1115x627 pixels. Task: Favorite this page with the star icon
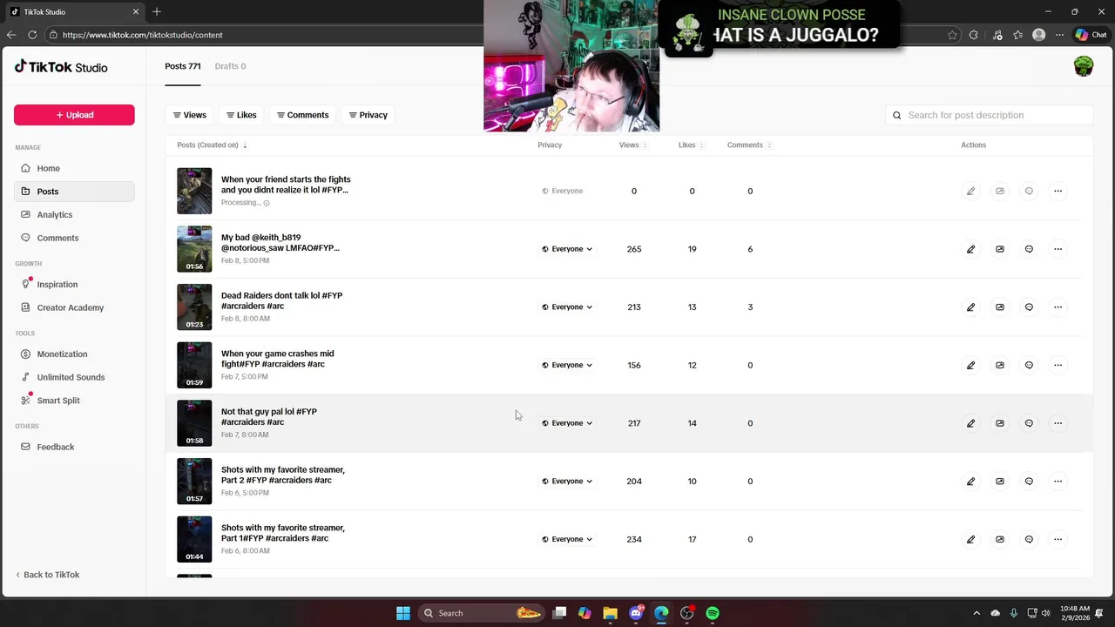point(952,35)
